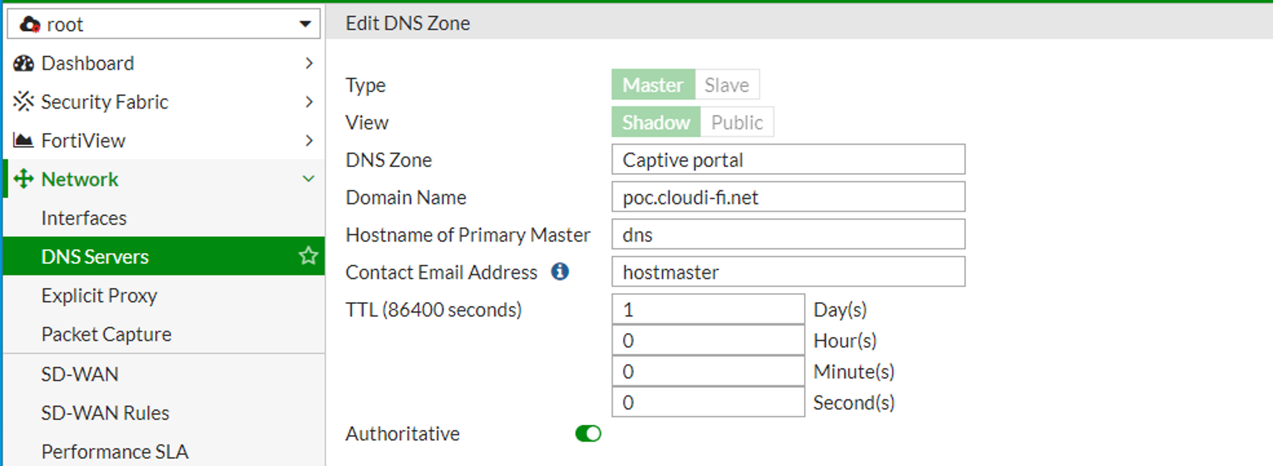Click the Network arrows icon
This screenshot has width=1273, height=466.
(x=24, y=179)
